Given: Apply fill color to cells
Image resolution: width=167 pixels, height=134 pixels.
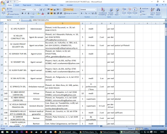Looking at the screenshot, I should click(38, 13).
